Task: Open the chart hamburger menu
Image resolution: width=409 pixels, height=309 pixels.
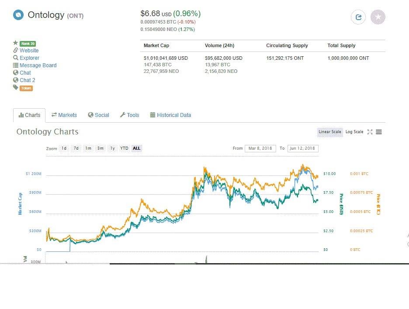Action: tap(379, 132)
